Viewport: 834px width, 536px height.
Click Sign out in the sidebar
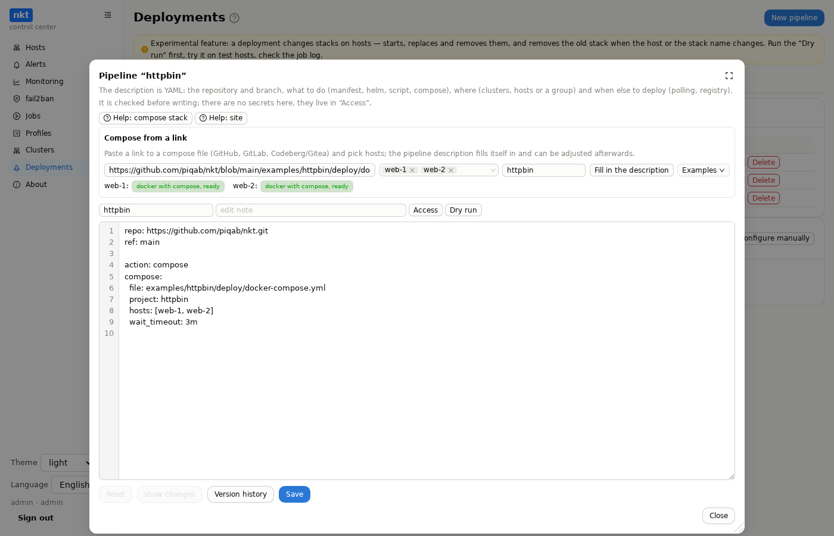tap(36, 518)
